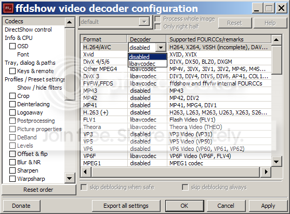Tick the Keys & remote checkbox
Screen dimensions: 290x214
click(12, 71)
